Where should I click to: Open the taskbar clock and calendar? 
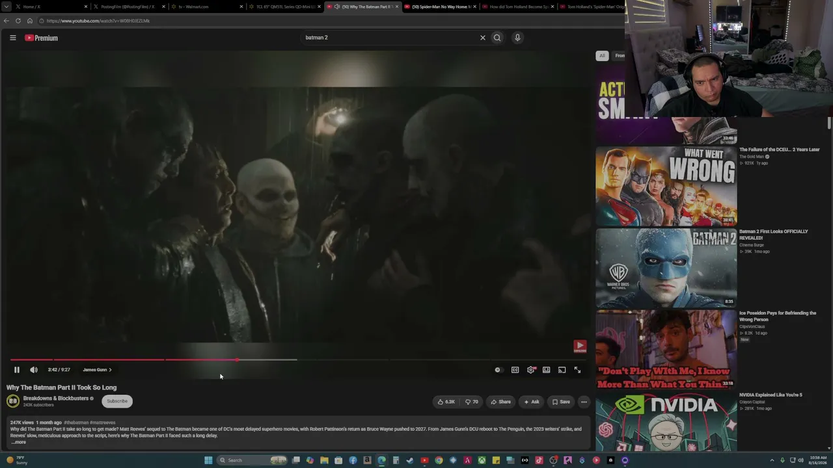(817, 460)
